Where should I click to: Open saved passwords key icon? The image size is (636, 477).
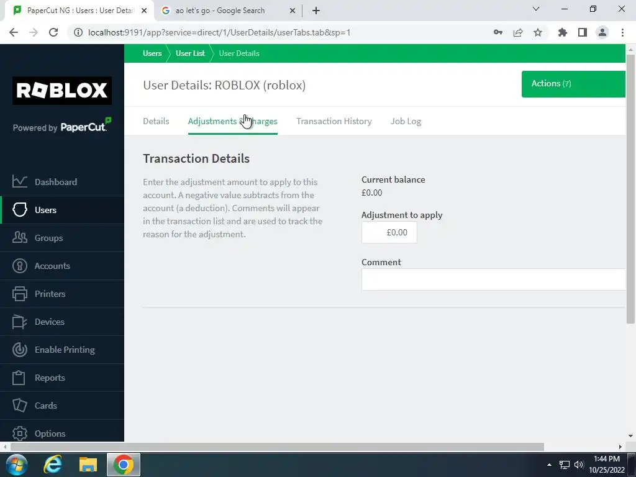pyautogui.click(x=498, y=32)
